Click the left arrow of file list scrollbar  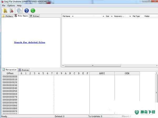coord(63,66)
